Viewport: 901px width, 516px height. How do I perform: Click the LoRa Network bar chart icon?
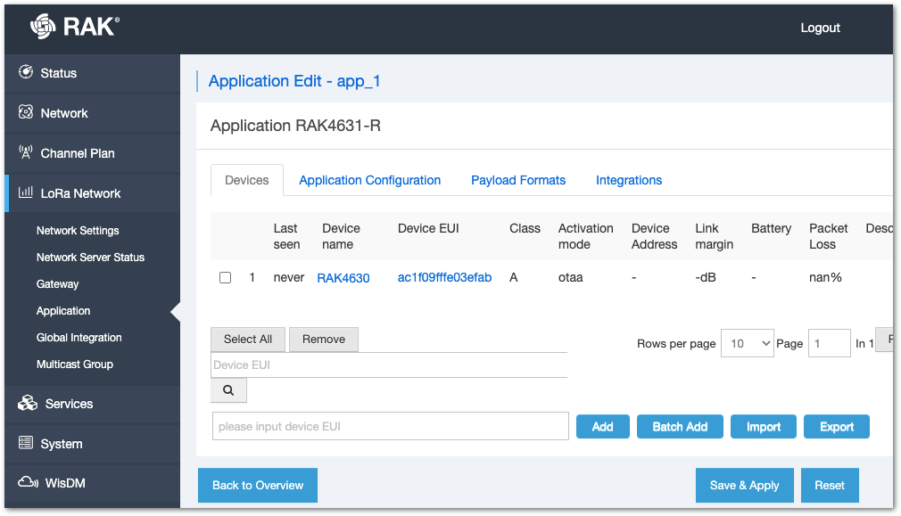click(26, 192)
